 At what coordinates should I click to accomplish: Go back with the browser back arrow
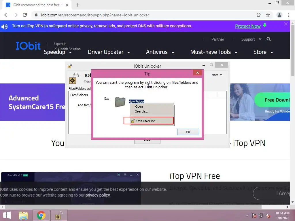click(x=6, y=15)
